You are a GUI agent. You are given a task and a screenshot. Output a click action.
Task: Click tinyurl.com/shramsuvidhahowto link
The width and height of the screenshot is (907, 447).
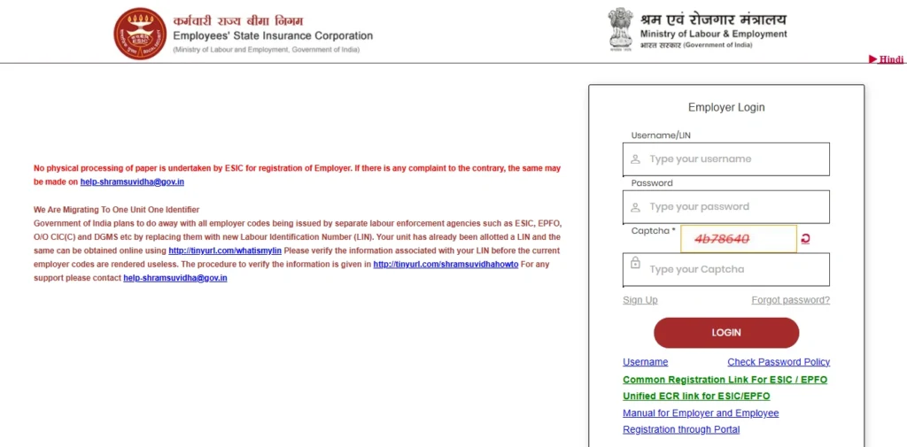click(446, 265)
